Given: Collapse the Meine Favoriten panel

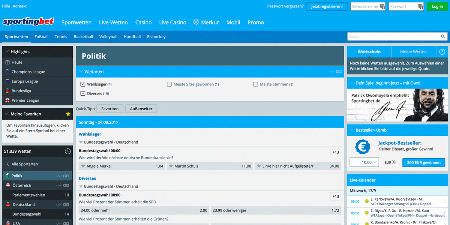Looking at the screenshot, I should (7, 114).
